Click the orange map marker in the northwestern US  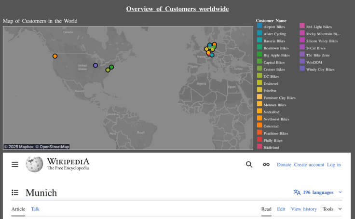click(55, 56)
